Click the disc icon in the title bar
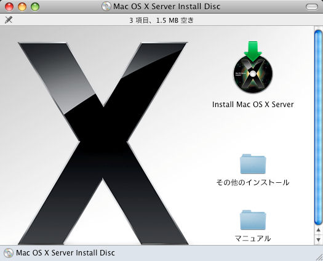The width and height of the screenshot is (323, 261). [x=106, y=6]
